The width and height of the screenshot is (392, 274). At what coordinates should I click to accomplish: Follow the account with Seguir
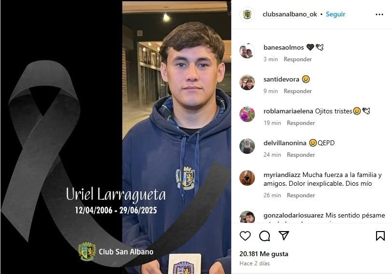click(x=336, y=14)
